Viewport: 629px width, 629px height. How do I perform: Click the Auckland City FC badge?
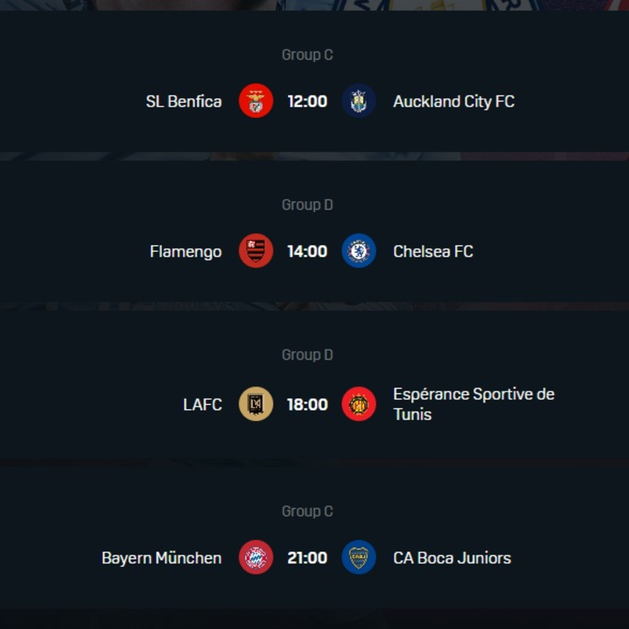359,101
